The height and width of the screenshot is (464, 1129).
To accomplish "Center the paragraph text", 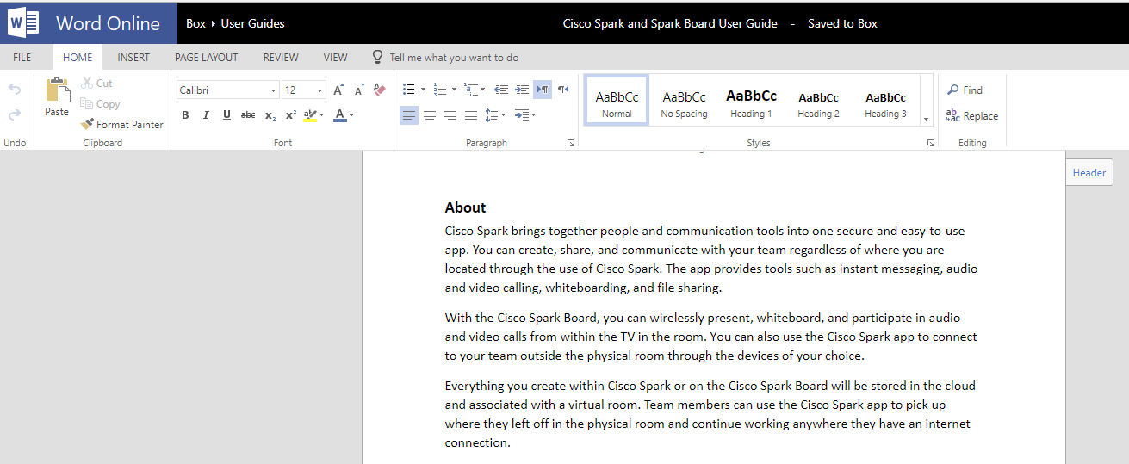I will pos(430,115).
